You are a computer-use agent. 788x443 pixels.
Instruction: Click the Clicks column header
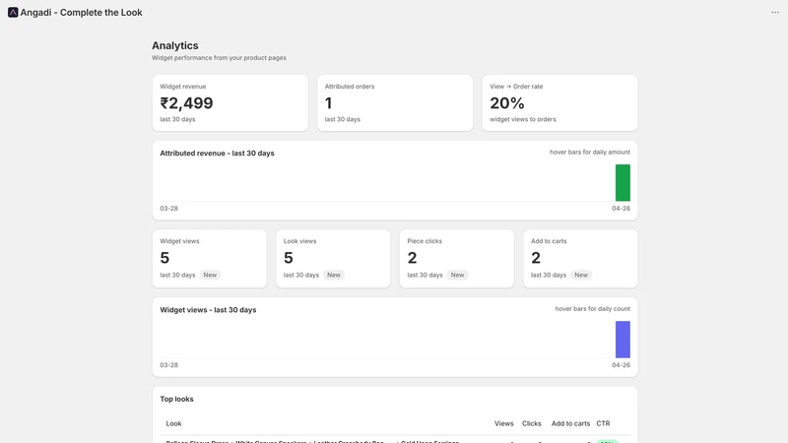(532, 424)
